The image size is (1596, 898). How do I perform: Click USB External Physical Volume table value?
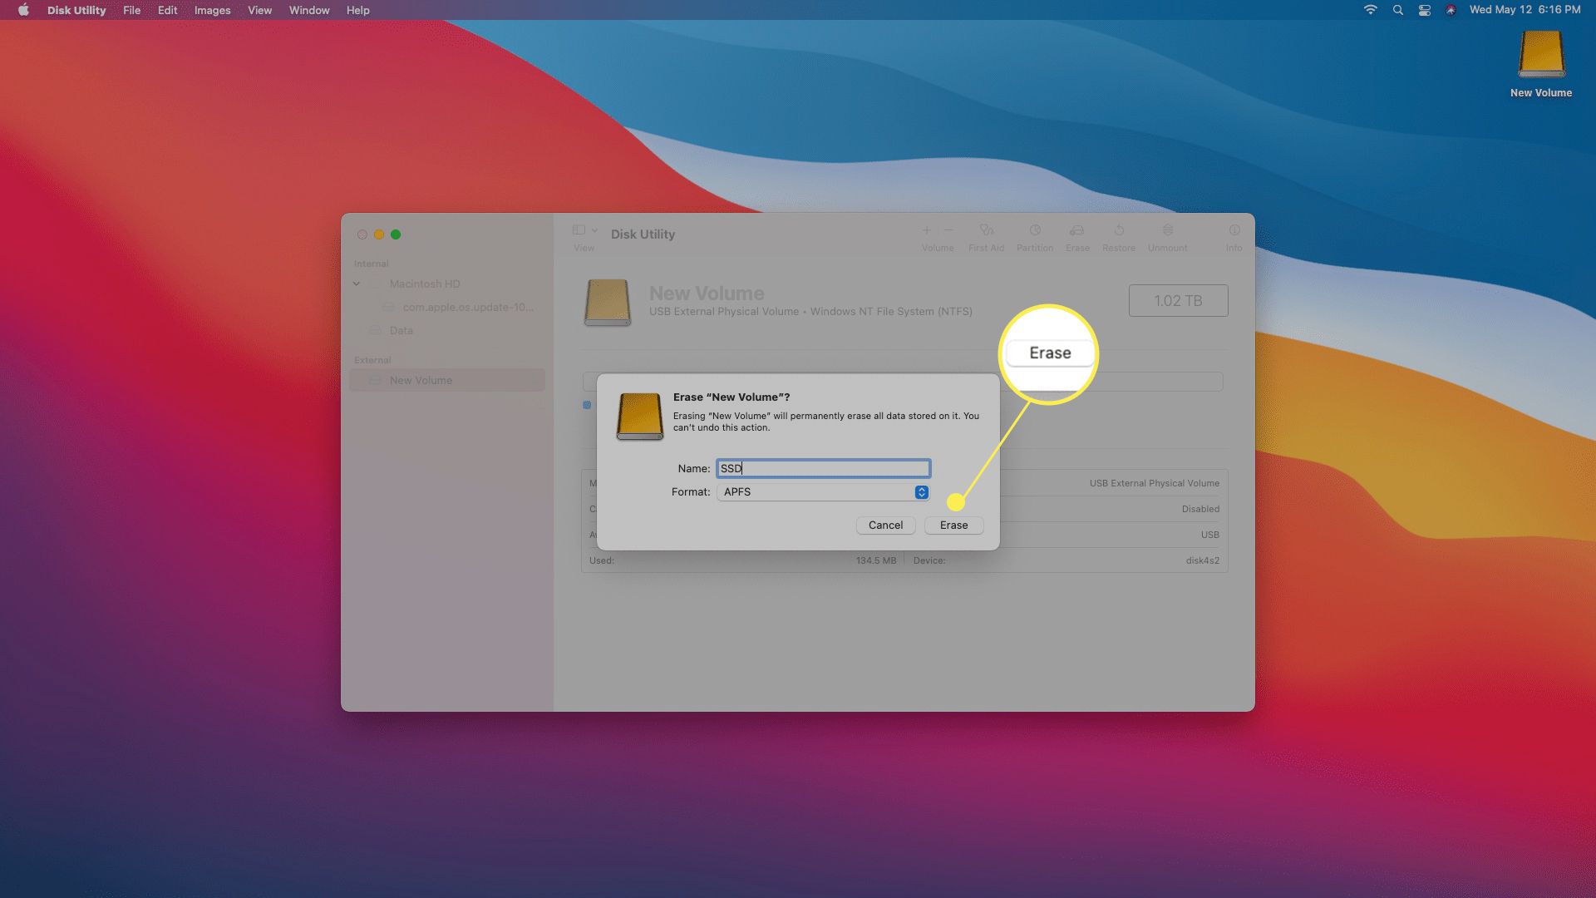coord(1154,483)
